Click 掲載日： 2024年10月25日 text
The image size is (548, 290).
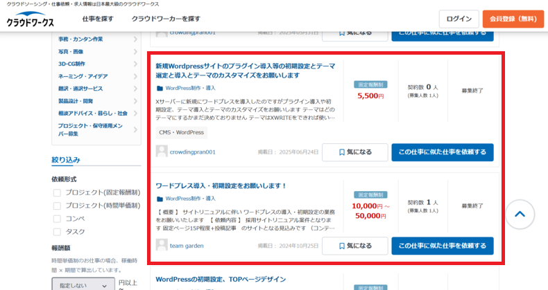coord(288,246)
